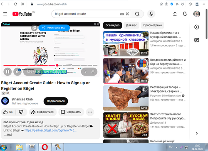Bookmark page with the heart icon
The width and height of the screenshot is (208, 151).
pyautogui.click(x=183, y=4)
